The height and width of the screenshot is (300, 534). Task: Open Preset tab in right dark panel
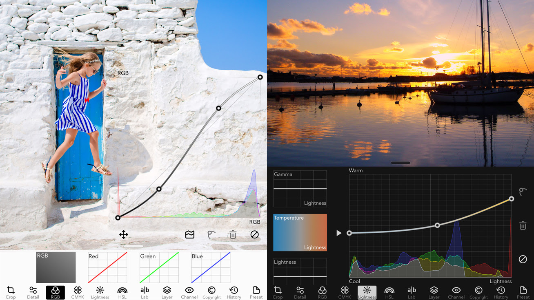[x=523, y=292]
